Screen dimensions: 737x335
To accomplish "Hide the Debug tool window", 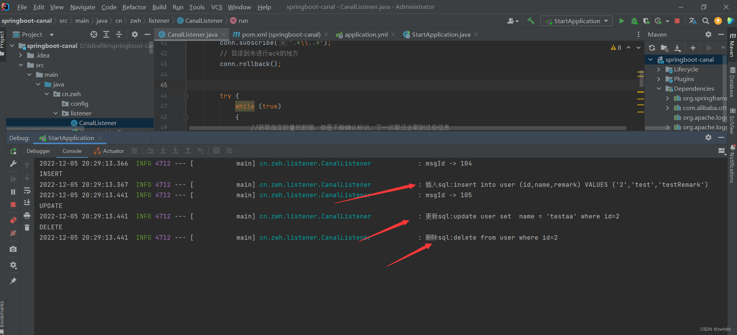I will [721, 137].
